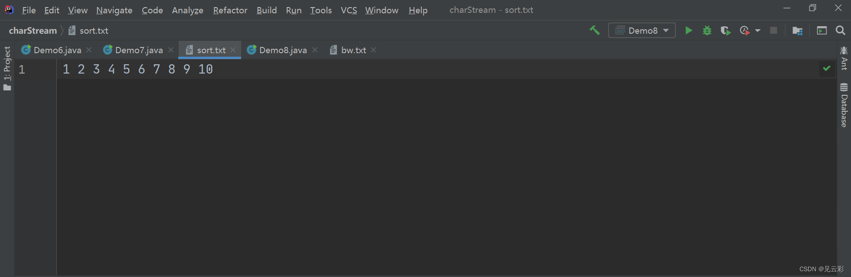Click the run anything window icon
The image size is (851, 277).
[x=822, y=31]
